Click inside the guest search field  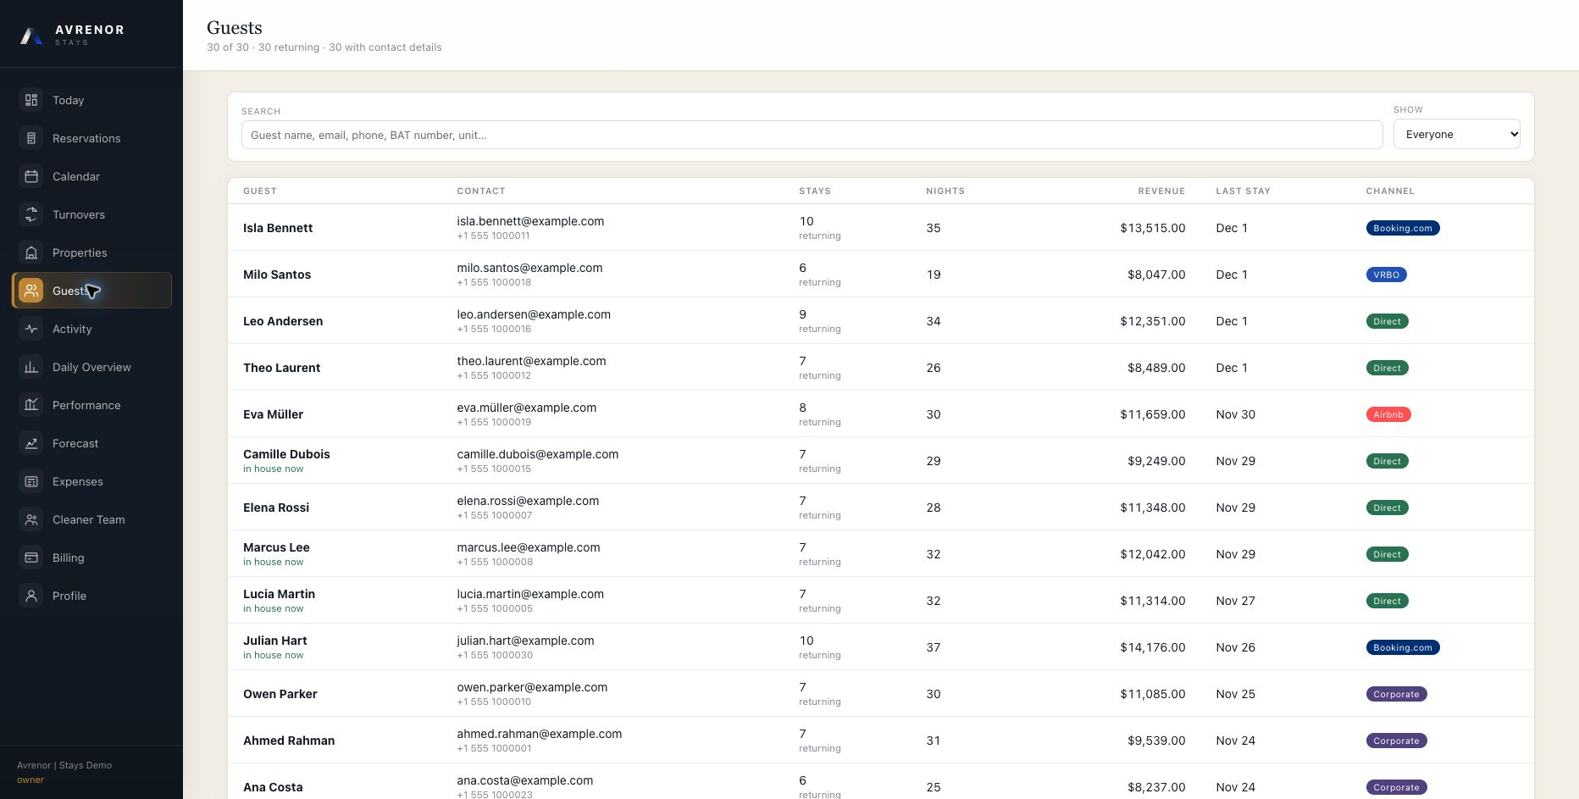(x=812, y=135)
